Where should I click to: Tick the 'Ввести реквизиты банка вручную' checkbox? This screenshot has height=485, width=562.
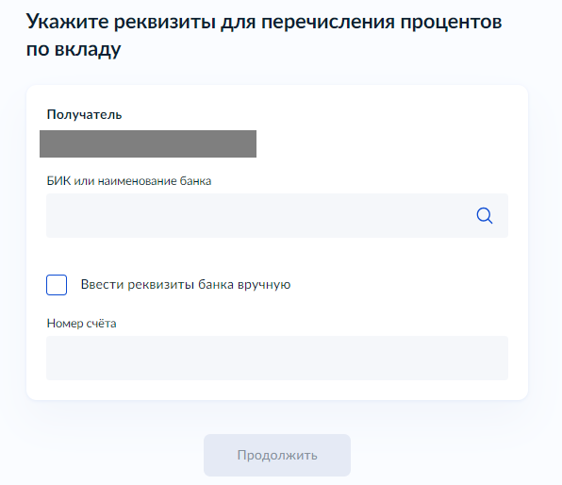[57, 285]
